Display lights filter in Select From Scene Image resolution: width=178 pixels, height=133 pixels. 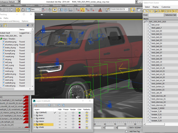click(x=152, y=11)
